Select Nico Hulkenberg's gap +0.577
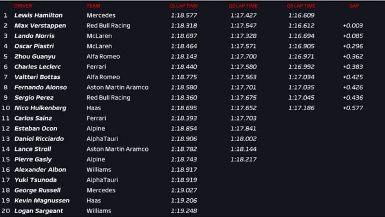Screen dimensions: 385x217 point(353,108)
